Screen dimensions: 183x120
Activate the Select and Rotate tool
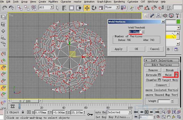94,8
